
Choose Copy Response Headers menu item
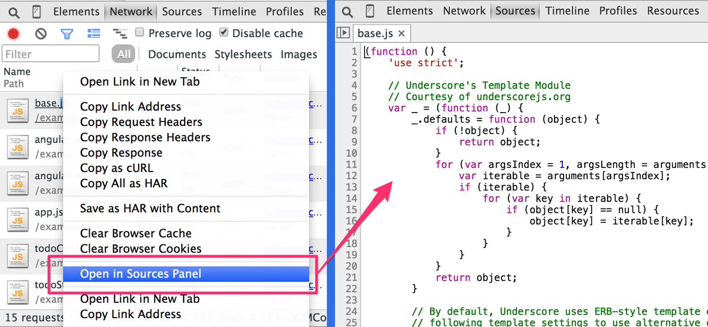coord(186,137)
